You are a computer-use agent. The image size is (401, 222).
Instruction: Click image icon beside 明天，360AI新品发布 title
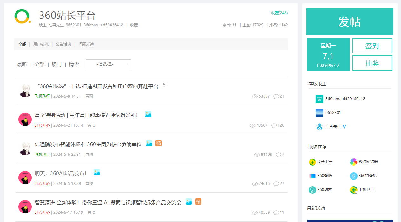tap(97, 173)
